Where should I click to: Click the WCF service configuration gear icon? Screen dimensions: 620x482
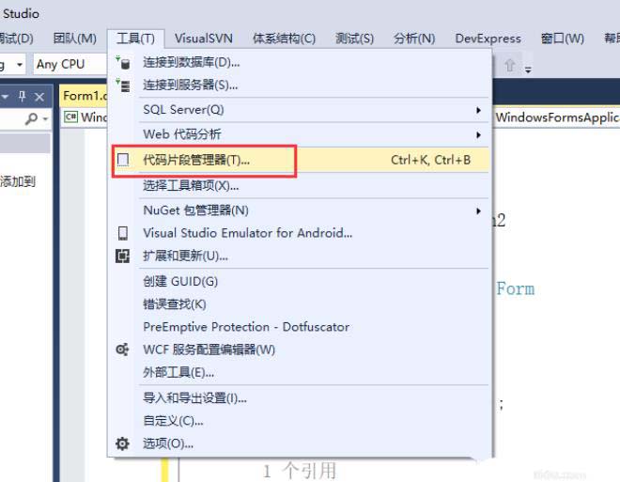[122, 350]
